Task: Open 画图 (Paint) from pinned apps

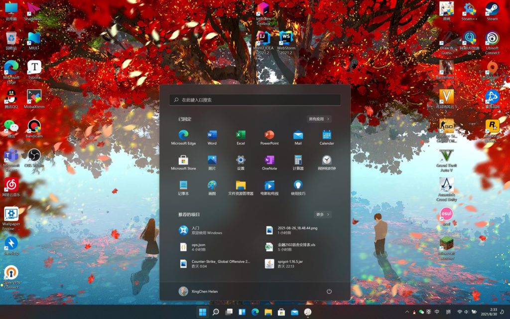Action: click(212, 184)
